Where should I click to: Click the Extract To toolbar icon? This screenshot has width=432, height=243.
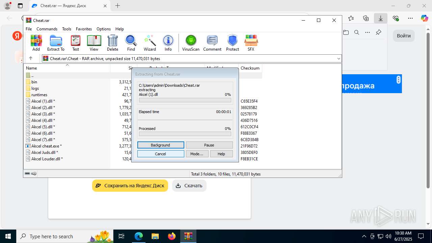tap(56, 43)
